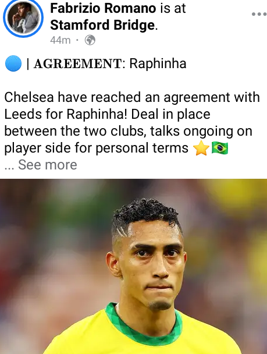Click the AGREEMENT headline text

point(78,63)
